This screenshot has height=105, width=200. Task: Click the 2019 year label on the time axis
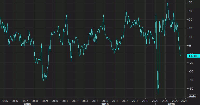coord(145,101)
